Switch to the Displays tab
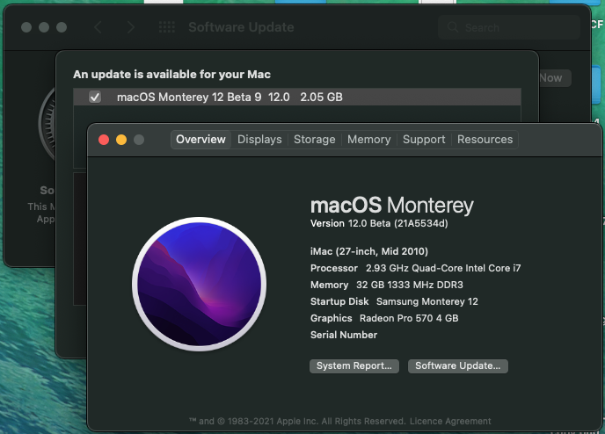 [259, 140]
